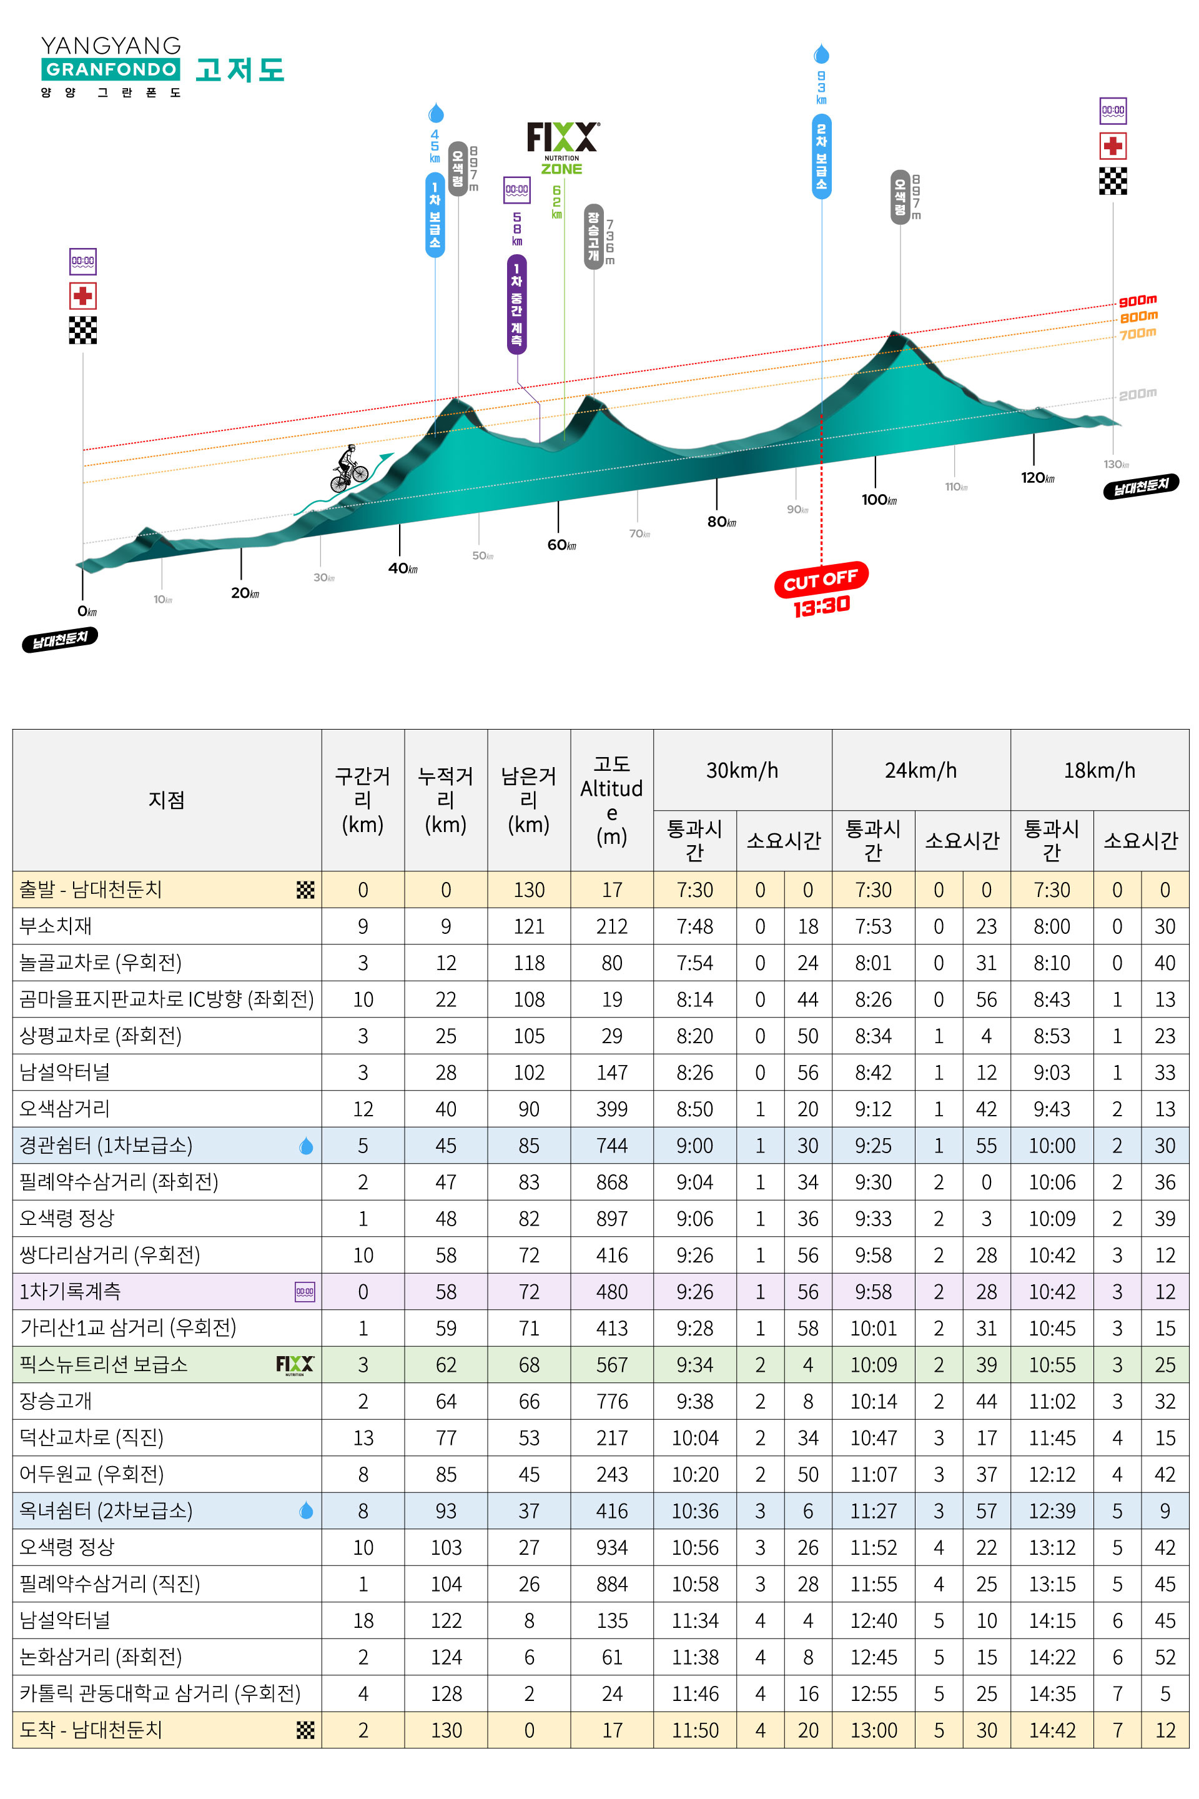Click the 800m altitude line label

(1138, 317)
